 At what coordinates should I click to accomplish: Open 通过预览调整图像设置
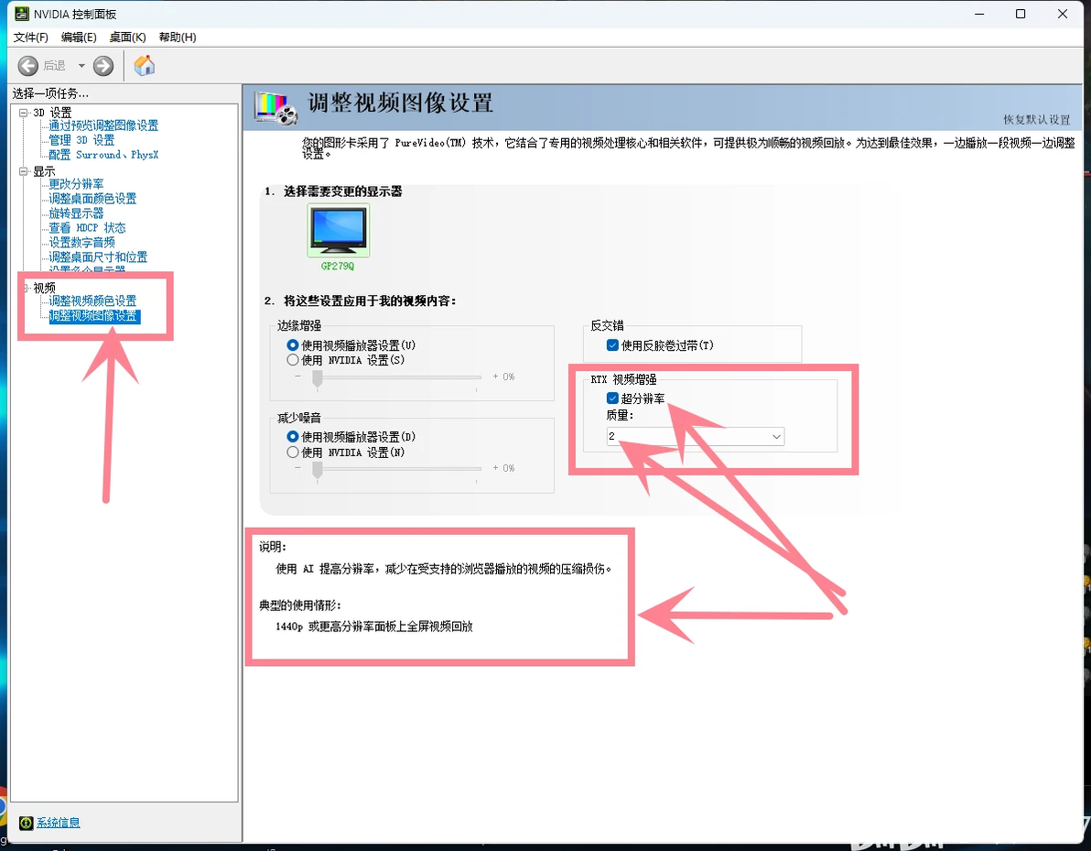(103, 125)
